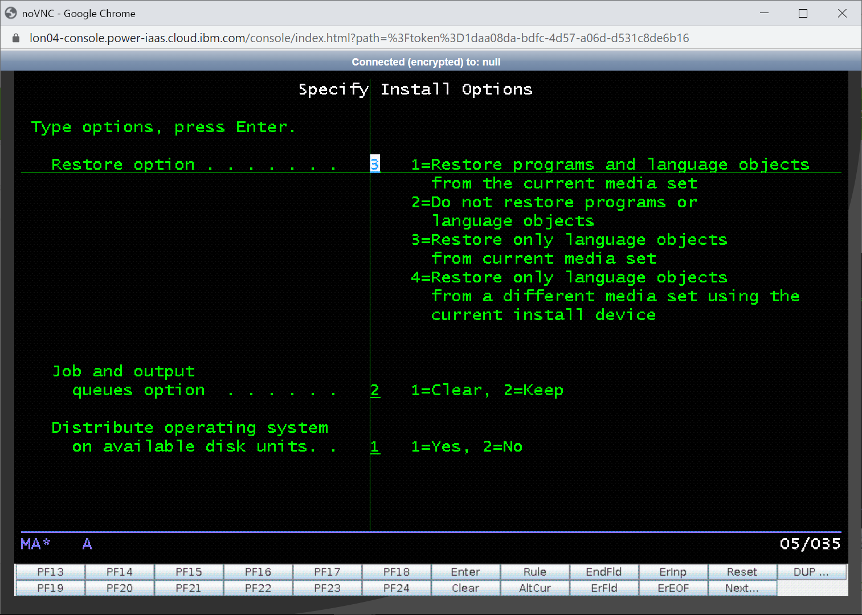Click the '1=Yes, 2=No' text
Screen dimensions: 862x615
(467, 446)
